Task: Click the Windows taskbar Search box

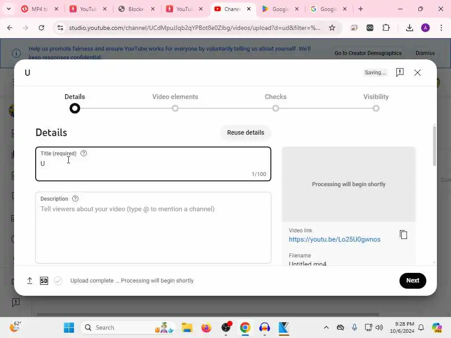Action: point(128,327)
